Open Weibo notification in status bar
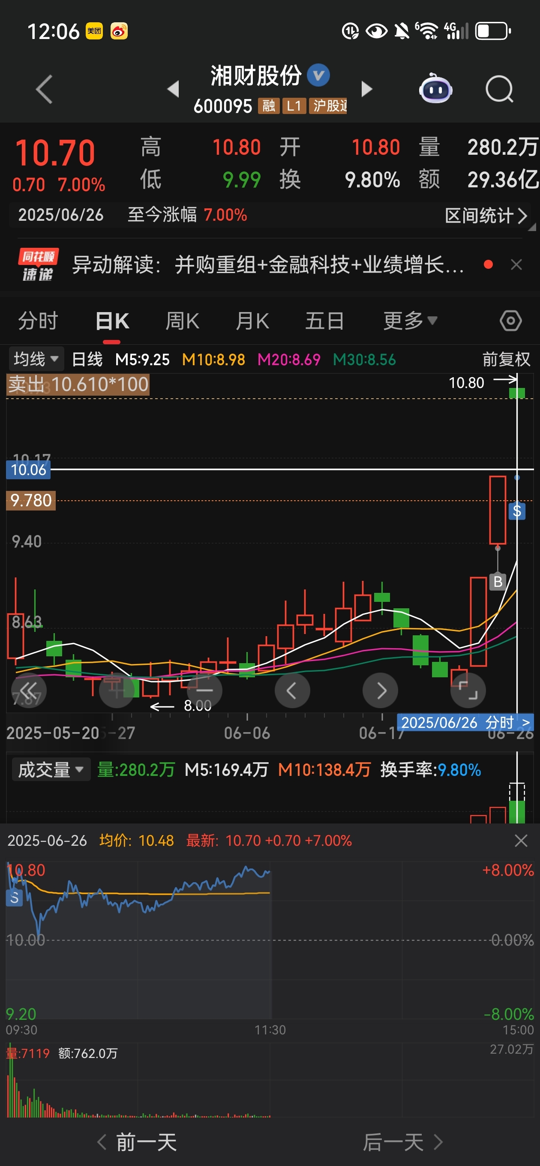This screenshot has height=1166, width=540. (x=119, y=31)
